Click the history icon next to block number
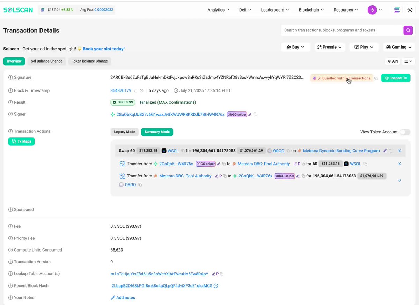The width and height of the screenshot is (419, 305). [x=141, y=90]
